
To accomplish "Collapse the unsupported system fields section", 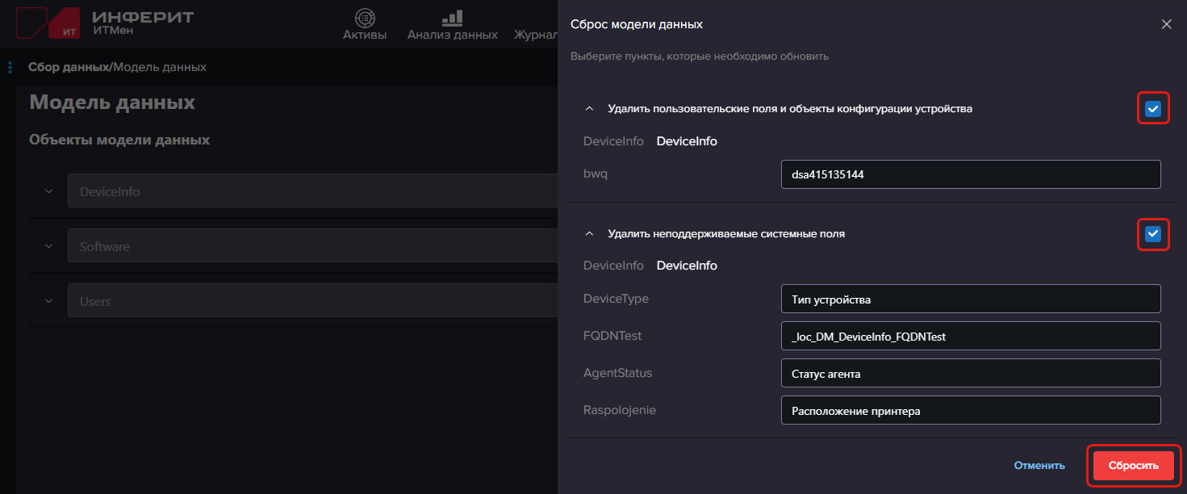I will [x=589, y=234].
